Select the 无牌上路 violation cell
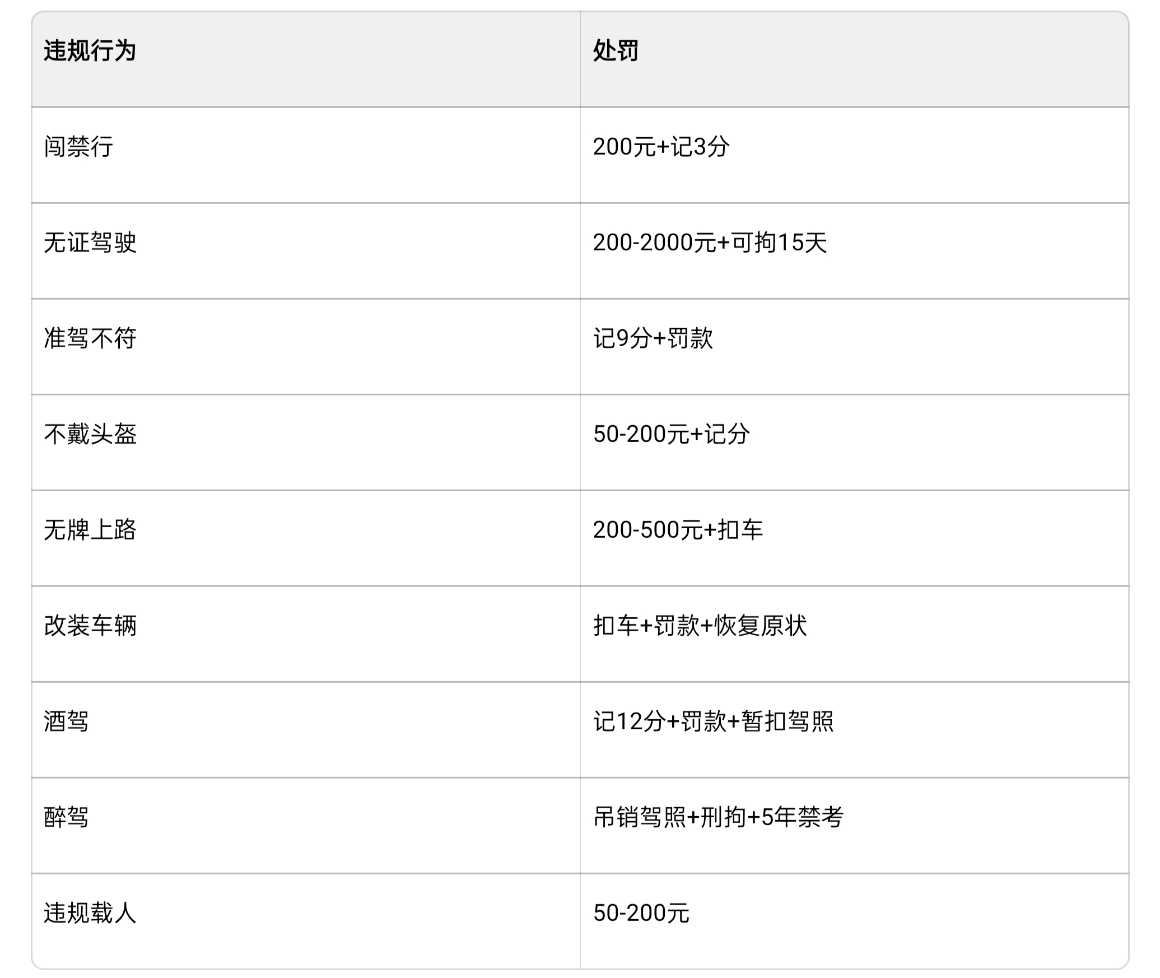 coord(90,530)
